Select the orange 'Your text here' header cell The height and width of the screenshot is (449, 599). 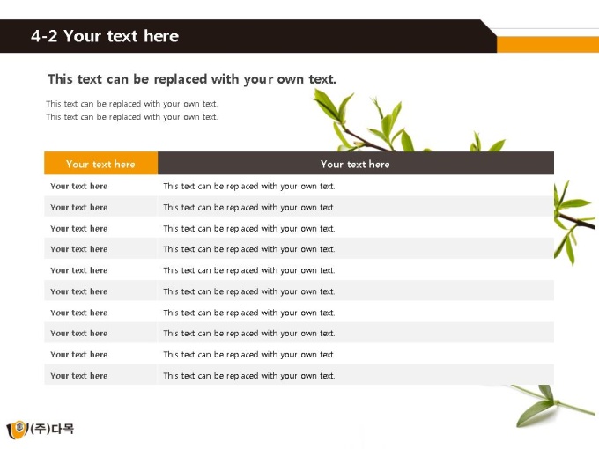[100, 164]
